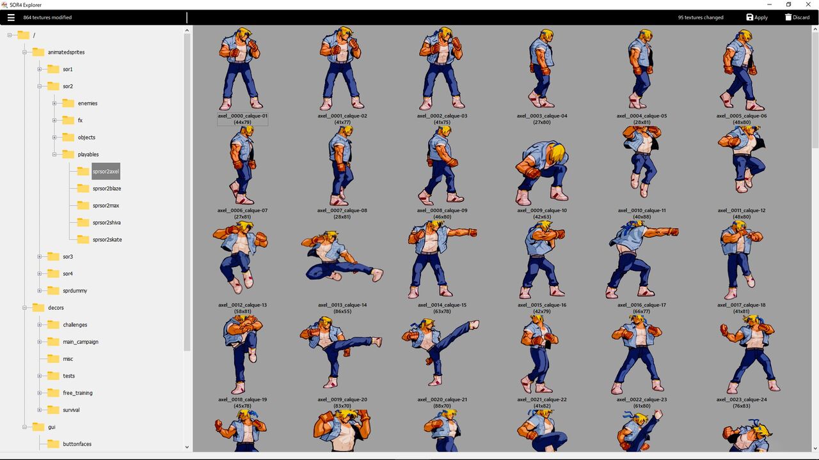The height and width of the screenshot is (460, 819).
Task: Select the sprsor2shiva tree item
Action: 107,222
